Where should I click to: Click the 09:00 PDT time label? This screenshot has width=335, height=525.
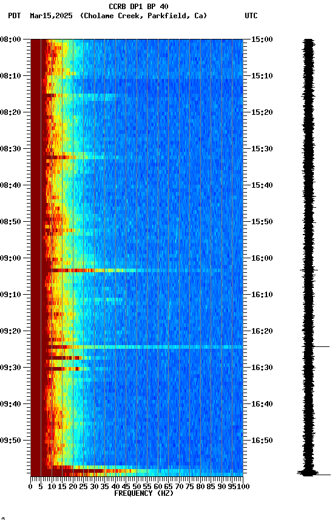10,258
